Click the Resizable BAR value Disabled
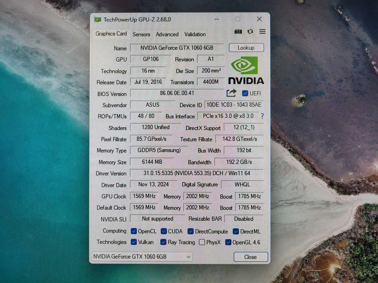 (244, 219)
